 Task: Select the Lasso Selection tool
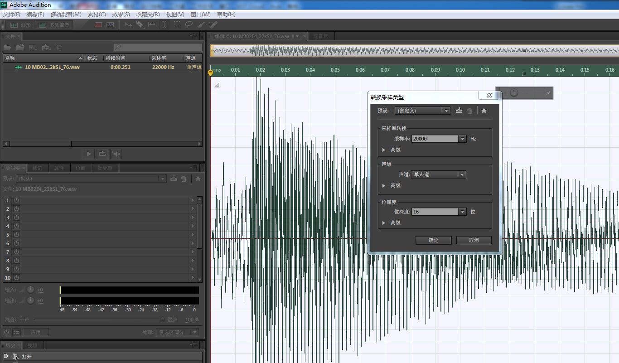(189, 25)
